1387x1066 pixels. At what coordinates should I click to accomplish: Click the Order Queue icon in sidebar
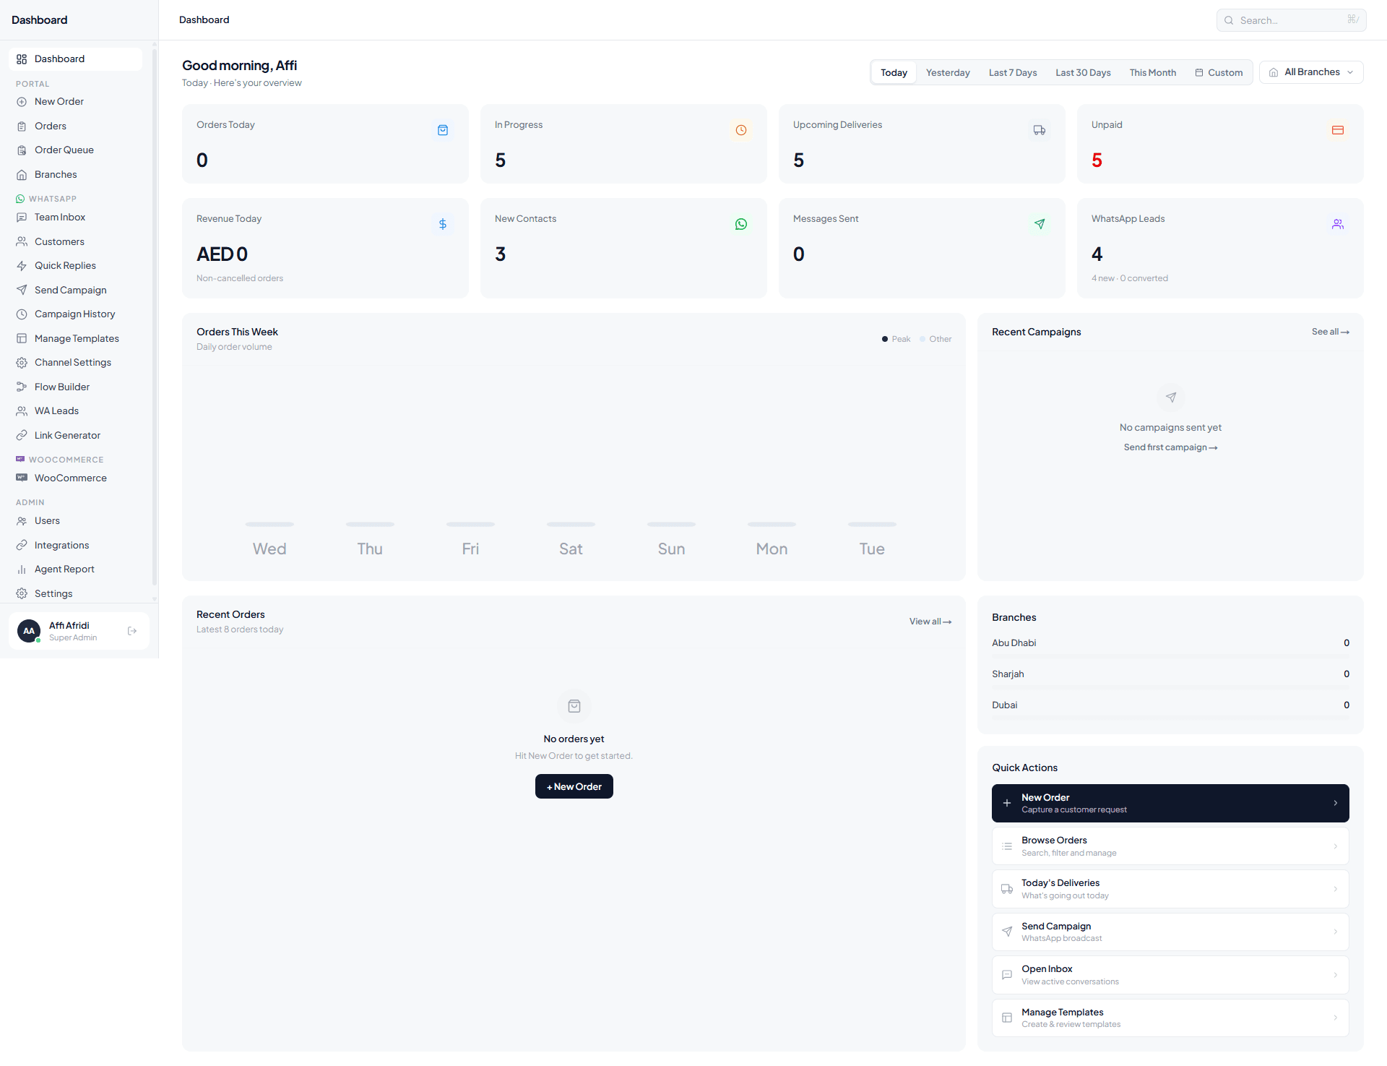pos(22,150)
